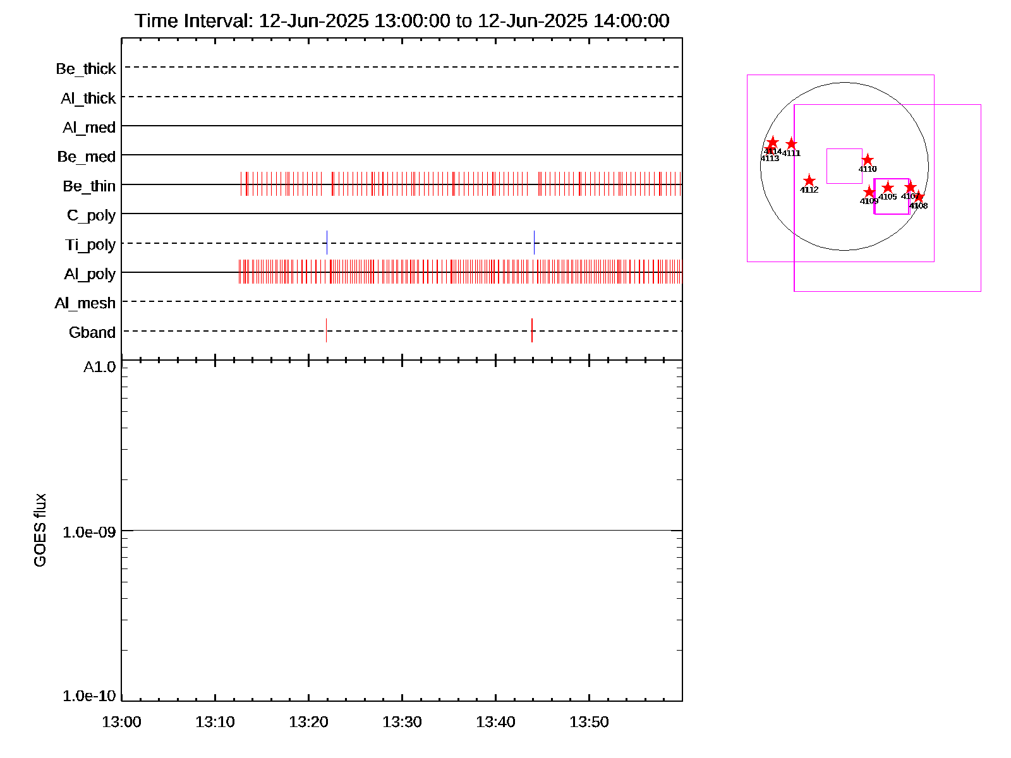Click the star marker for region 4109
Image resolution: width=1011 pixels, height=758 pixels.
tap(869, 192)
